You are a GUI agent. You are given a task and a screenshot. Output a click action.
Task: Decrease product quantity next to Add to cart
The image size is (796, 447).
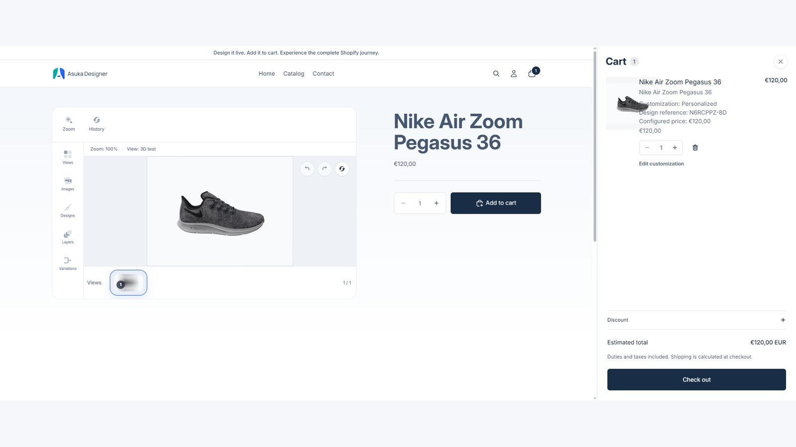pos(403,203)
